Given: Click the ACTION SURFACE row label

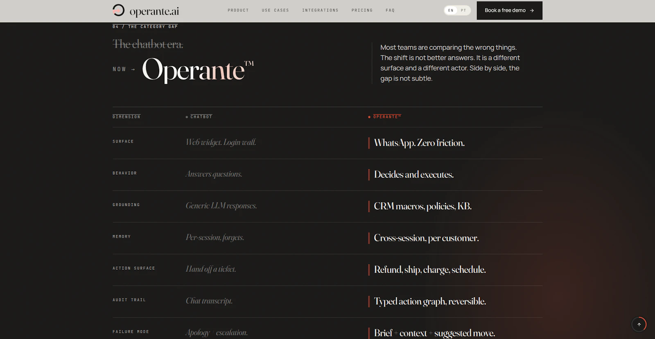Looking at the screenshot, I should click(134, 268).
